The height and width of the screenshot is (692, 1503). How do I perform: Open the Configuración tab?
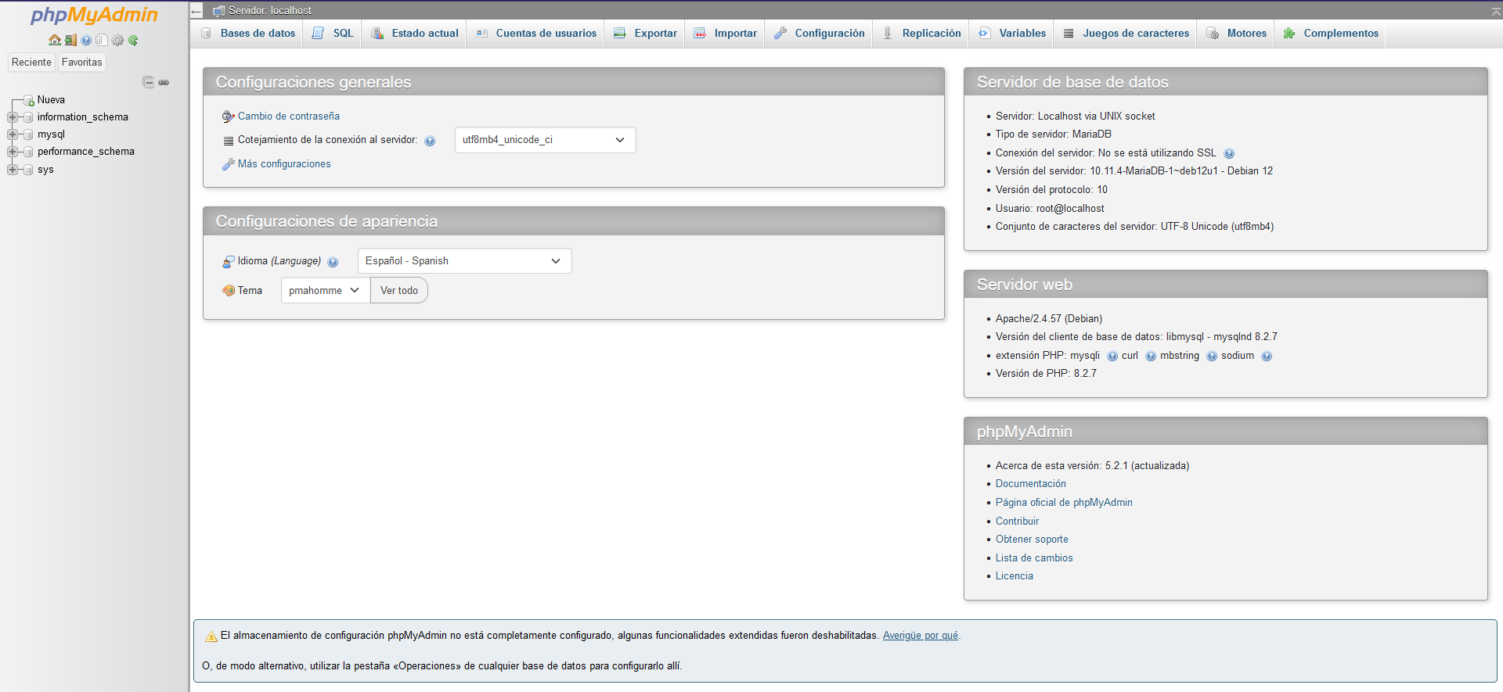point(820,34)
